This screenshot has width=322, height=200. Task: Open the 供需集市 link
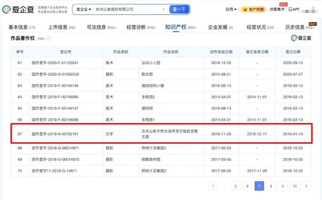277,9
